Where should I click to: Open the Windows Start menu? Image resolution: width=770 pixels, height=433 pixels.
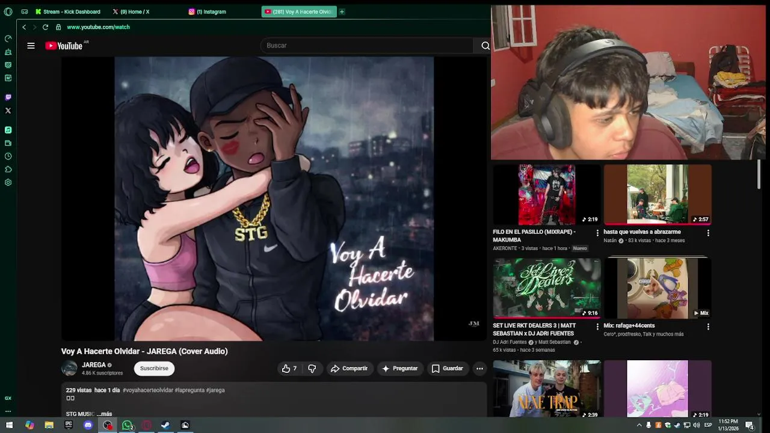click(x=9, y=425)
